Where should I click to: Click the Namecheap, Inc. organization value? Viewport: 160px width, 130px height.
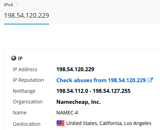[79, 102]
